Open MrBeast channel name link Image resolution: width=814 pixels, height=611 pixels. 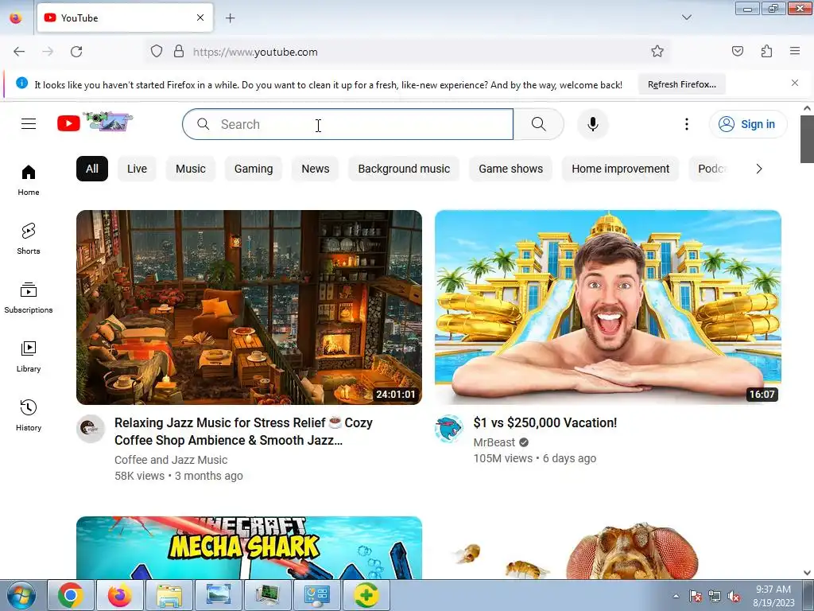[494, 442]
